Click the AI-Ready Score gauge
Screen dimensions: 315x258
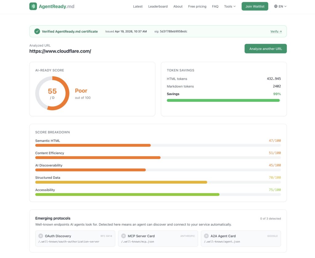point(52,93)
